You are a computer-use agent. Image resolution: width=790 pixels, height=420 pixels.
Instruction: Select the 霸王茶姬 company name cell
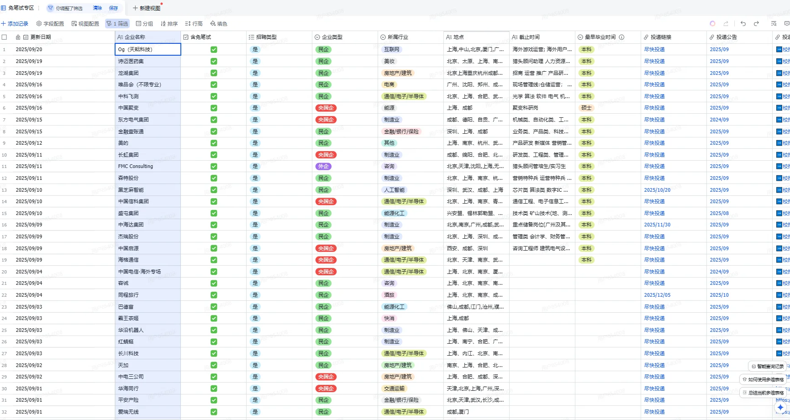[148, 318]
